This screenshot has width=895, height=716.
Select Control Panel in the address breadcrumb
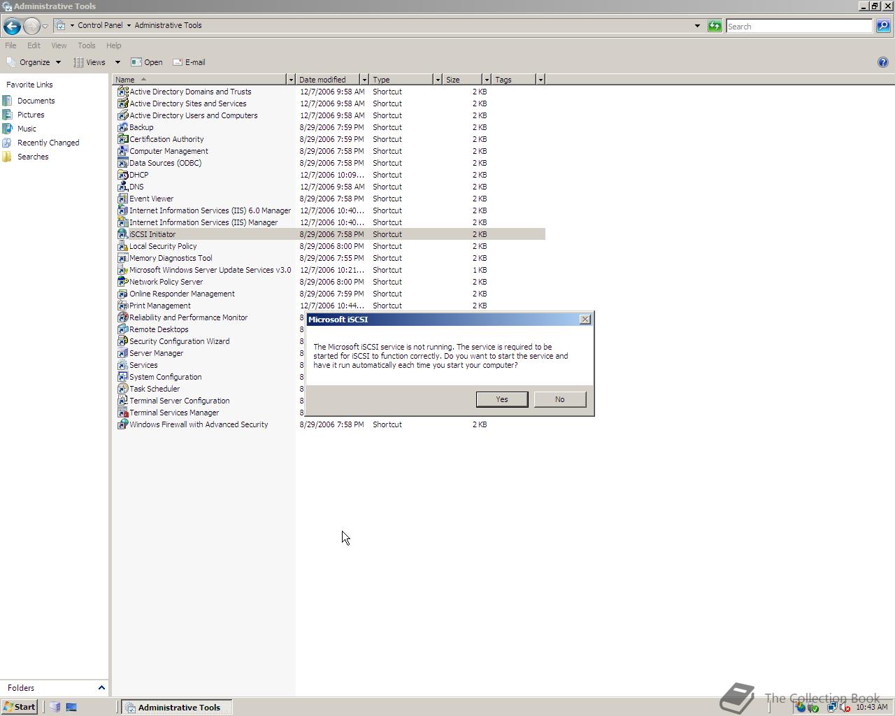pyautogui.click(x=100, y=25)
